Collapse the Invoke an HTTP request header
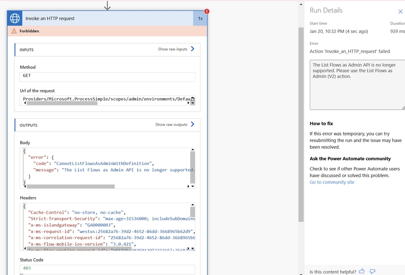This screenshot has height=275, width=405. coord(107,18)
